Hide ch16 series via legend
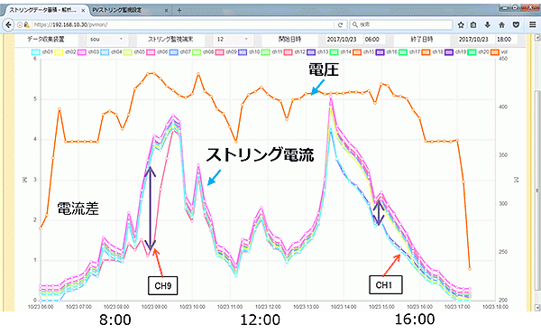541x334 pixels. 387,52
